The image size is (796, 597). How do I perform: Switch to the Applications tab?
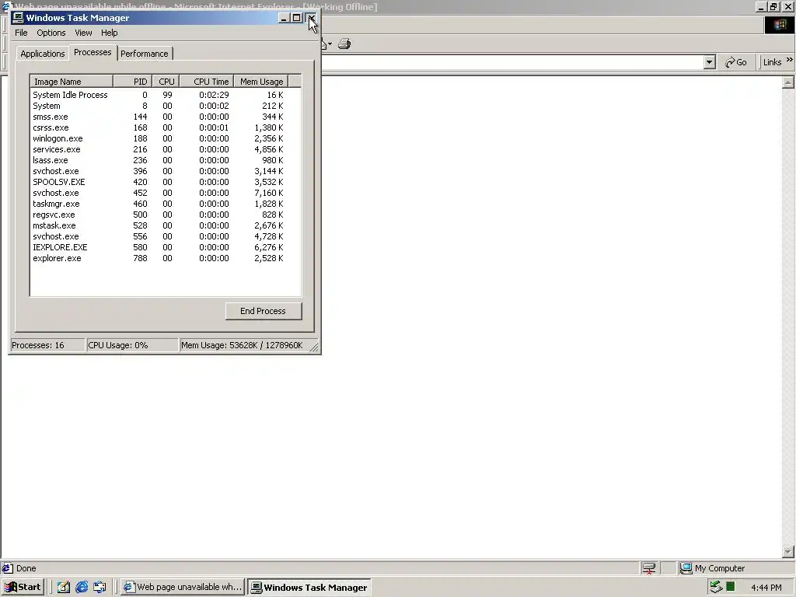click(43, 54)
